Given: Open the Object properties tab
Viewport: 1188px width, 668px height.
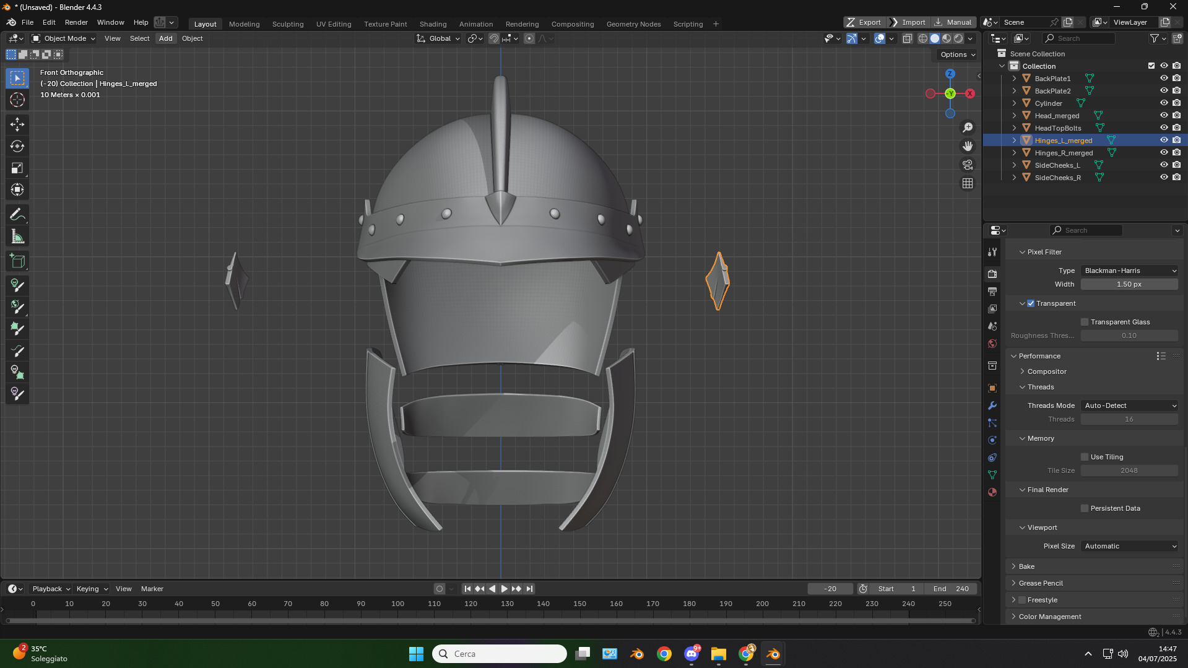Looking at the screenshot, I should coord(992,388).
